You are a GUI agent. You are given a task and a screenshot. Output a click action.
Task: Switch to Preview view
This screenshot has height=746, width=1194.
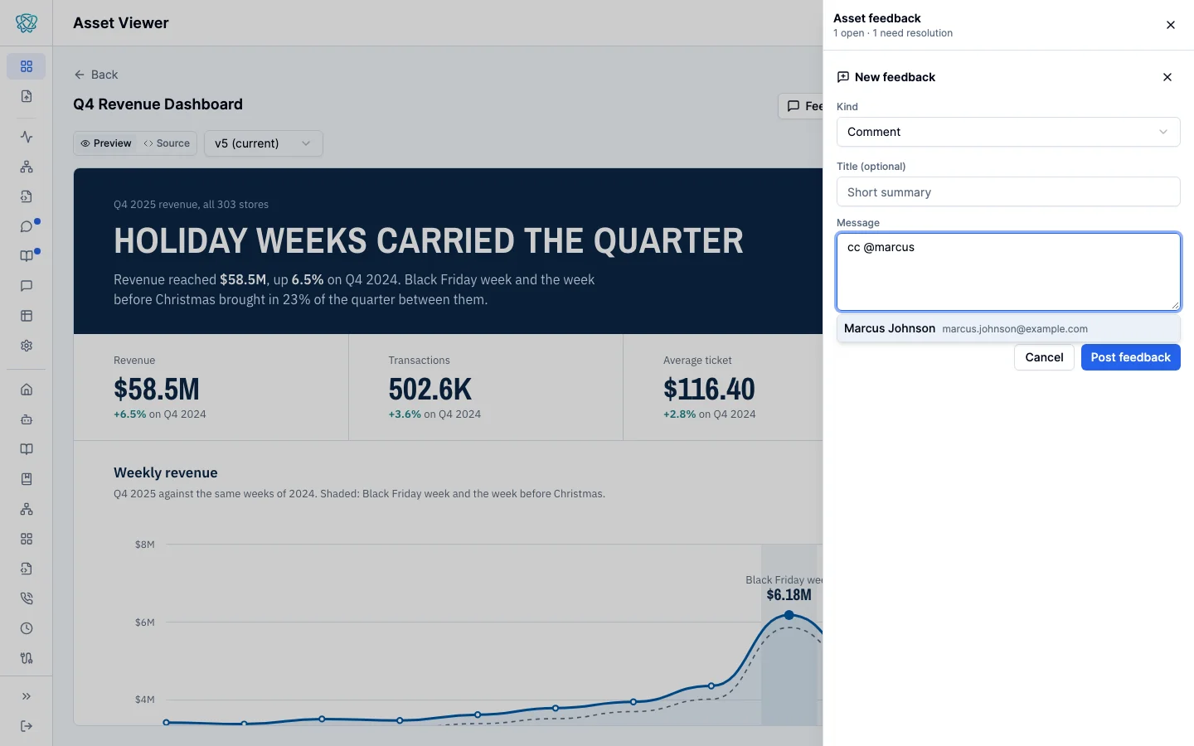106,143
